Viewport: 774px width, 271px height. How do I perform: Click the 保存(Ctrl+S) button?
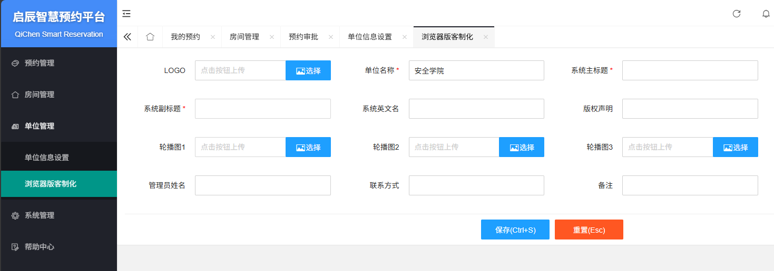click(x=515, y=230)
